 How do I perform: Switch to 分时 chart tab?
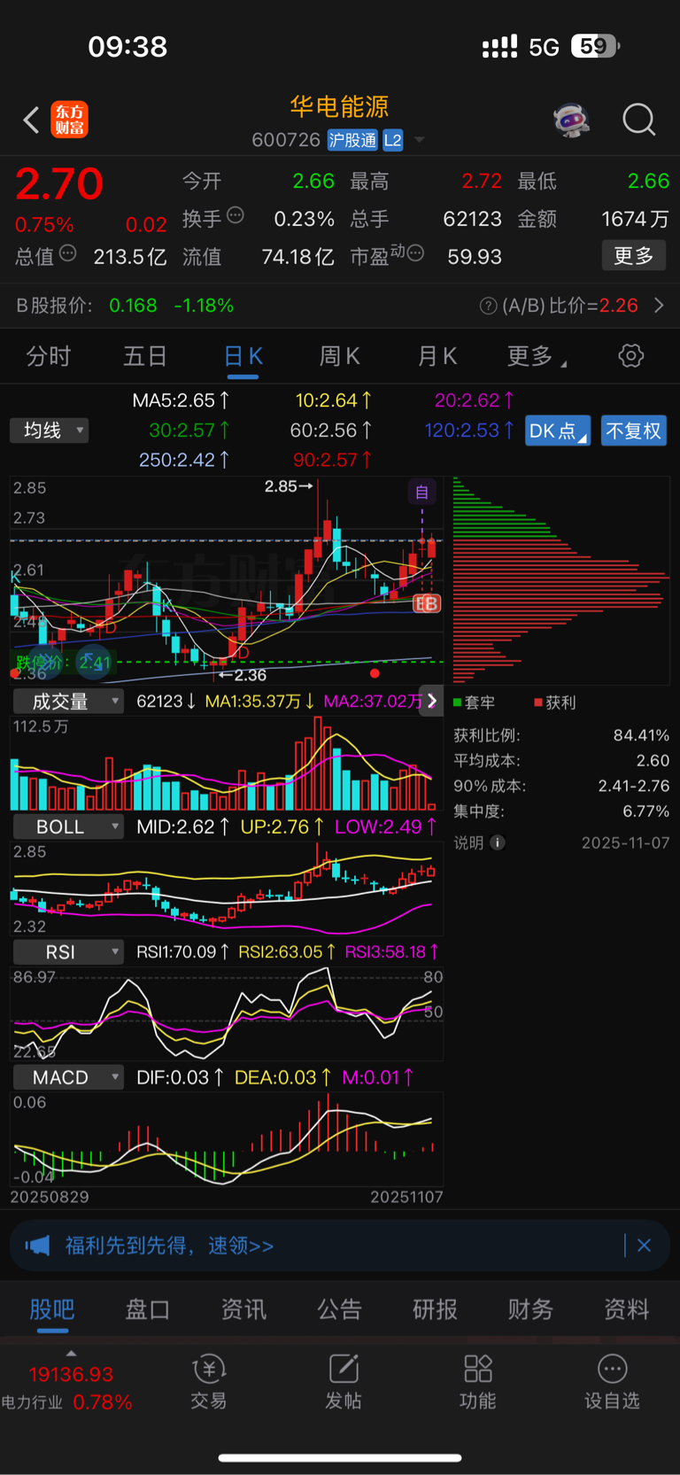[48, 356]
